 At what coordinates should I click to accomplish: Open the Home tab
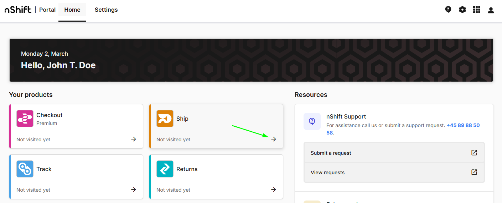[72, 10]
